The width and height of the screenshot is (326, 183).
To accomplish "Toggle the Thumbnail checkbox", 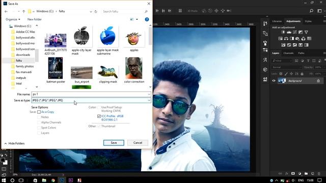I will tap(99, 126).
